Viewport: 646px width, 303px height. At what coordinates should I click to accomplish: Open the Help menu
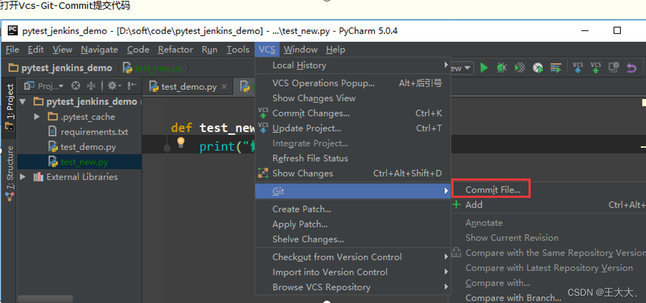pos(336,49)
